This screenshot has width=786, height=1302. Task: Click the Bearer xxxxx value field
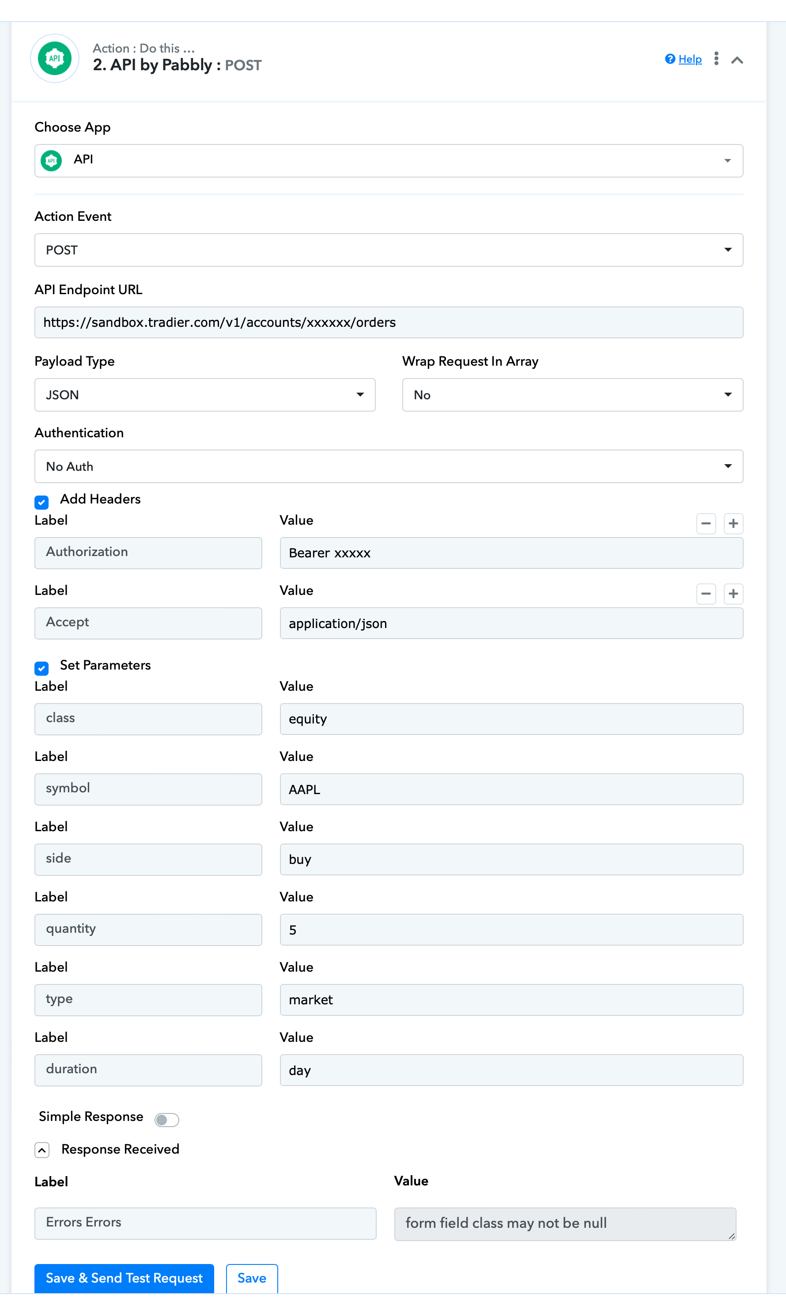point(511,553)
